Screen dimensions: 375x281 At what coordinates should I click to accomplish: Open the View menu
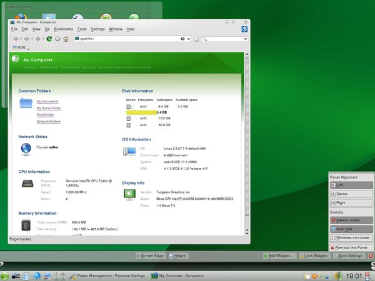click(x=36, y=29)
